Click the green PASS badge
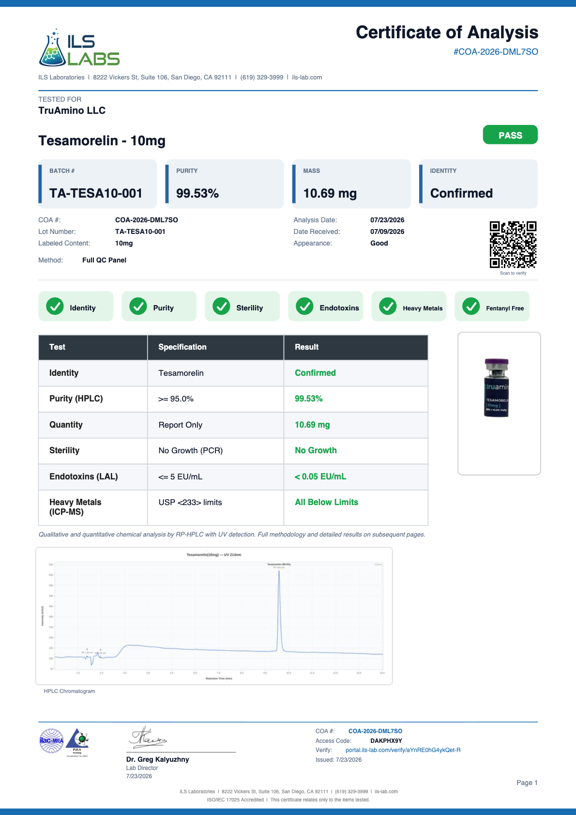 pos(510,135)
